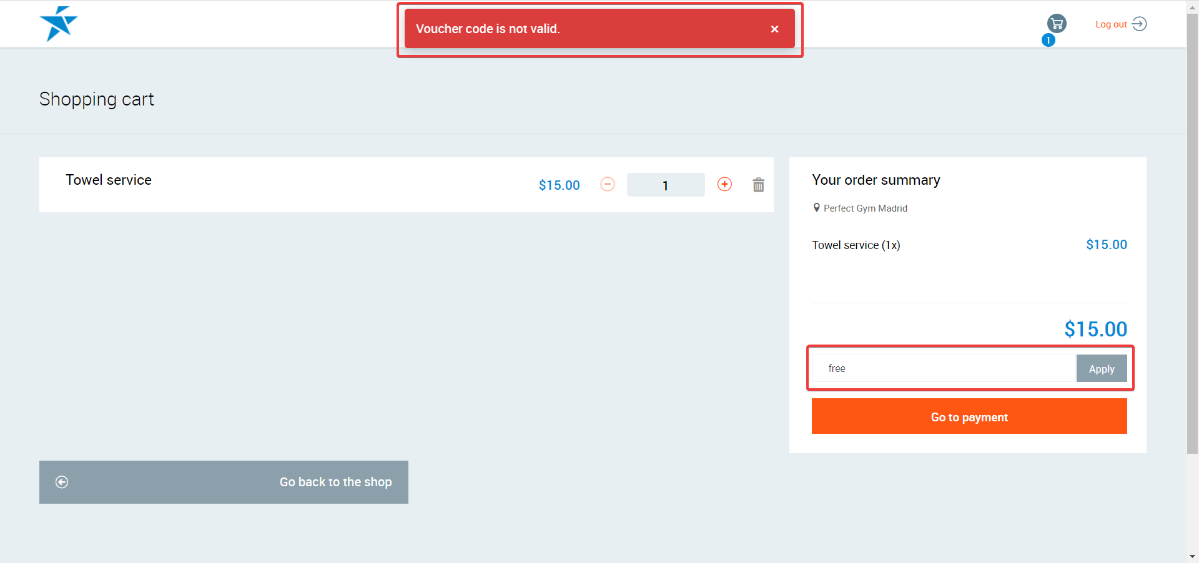Proceed with Go to payment
Image resolution: width=1199 pixels, height=563 pixels.
coord(969,416)
